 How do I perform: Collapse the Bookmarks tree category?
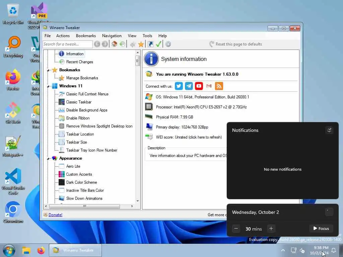[48, 70]
